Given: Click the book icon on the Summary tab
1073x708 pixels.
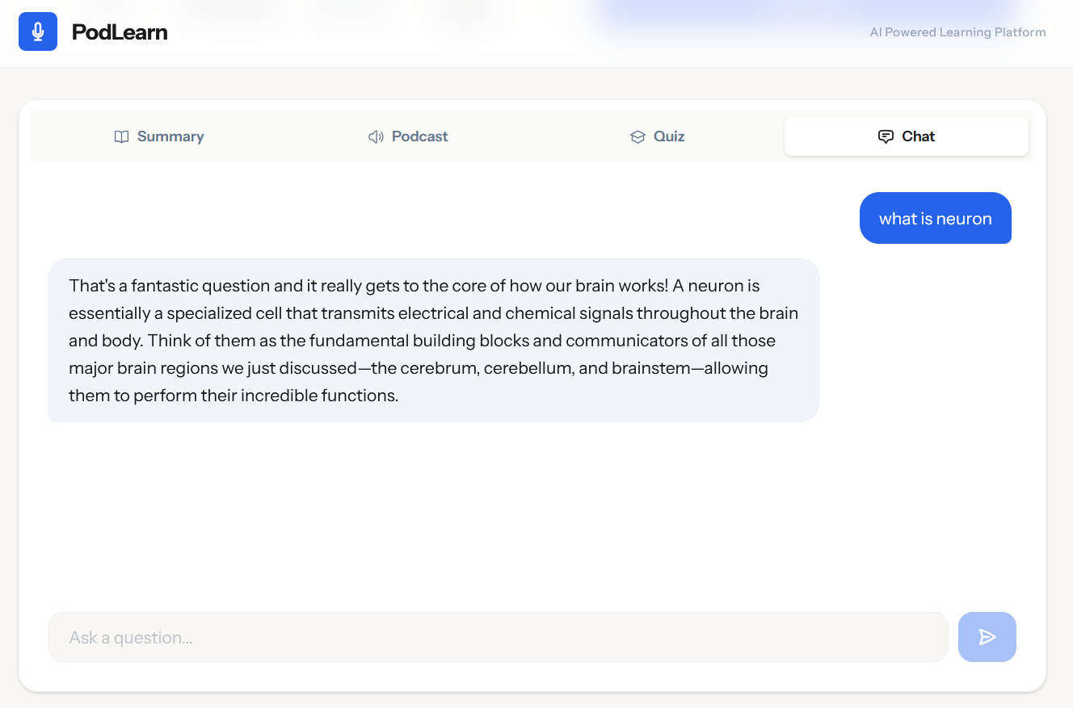Looking at the screenshot, I should click(121, 136).
